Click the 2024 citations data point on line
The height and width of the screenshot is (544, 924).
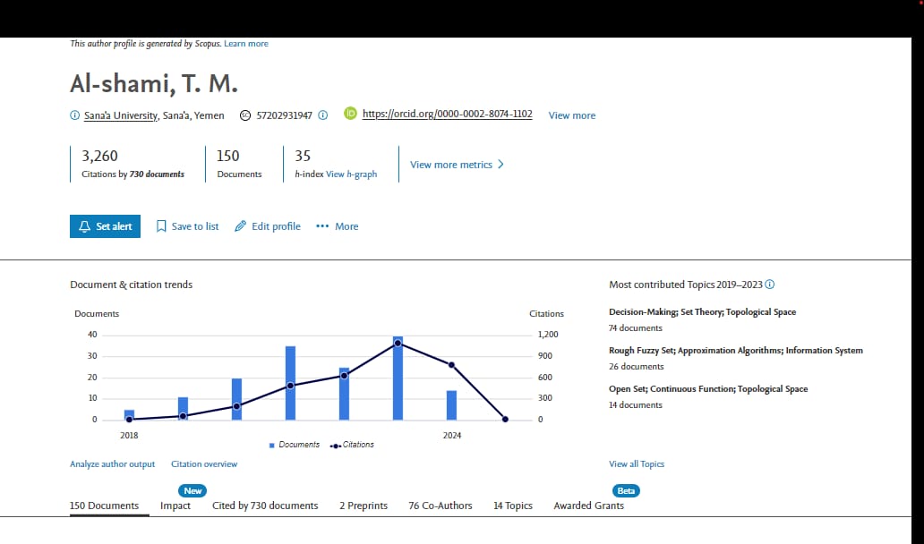[451, 365]
